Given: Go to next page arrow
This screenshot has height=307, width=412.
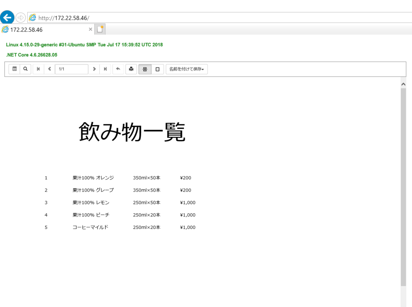Looking at the screenshot, I should tap(94, 69).
